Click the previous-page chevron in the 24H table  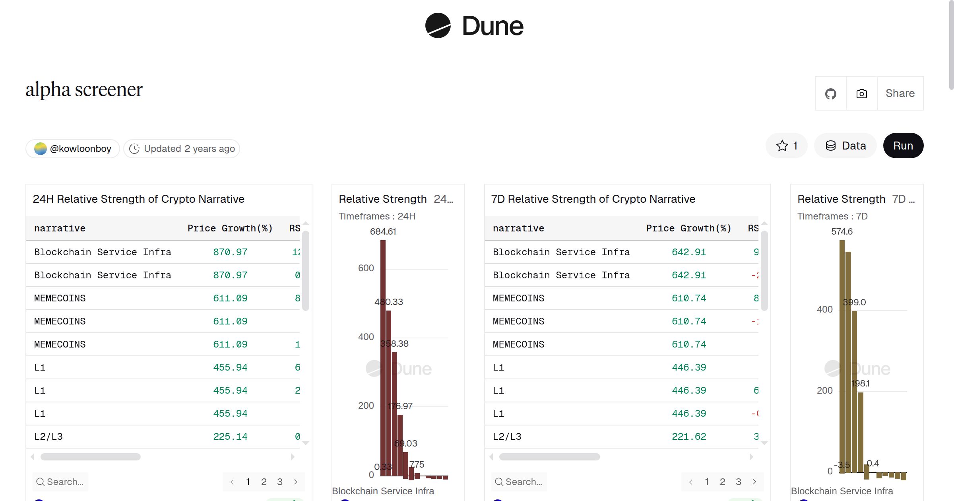[x=232, y=482]
